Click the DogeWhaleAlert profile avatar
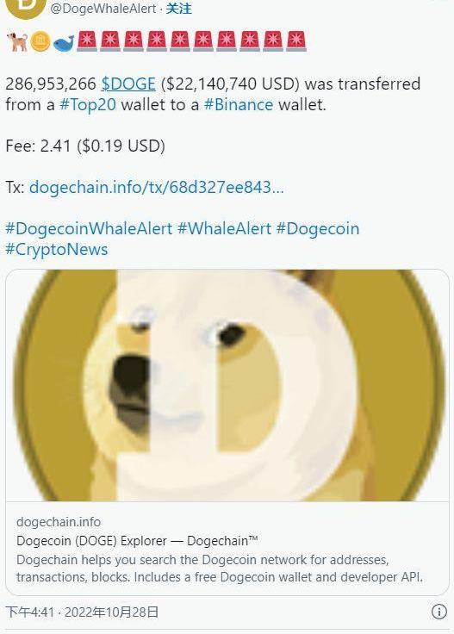 [x=27, y=8]
